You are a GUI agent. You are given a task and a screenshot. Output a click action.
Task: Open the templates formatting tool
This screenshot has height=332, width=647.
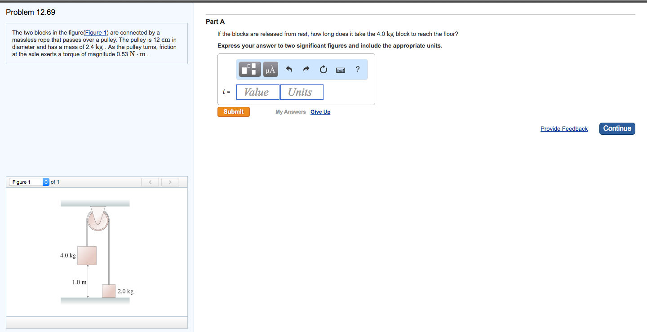[251, 69]
